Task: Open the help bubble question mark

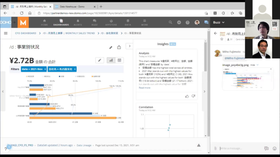Action: pos(6,149)
